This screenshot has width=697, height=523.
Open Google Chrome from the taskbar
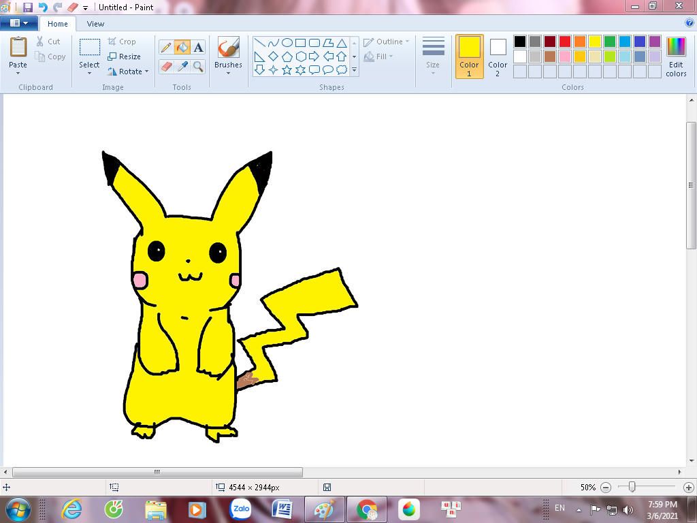pyautogui.click(x=367, y=509)
